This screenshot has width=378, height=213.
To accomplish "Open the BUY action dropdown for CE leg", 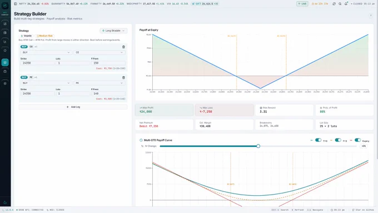I will click(x=46, y=52).
